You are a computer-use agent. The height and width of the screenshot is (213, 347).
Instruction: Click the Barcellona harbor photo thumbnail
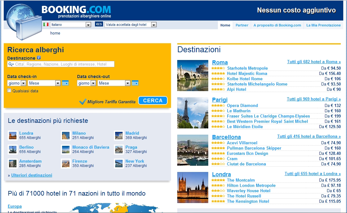[193, 150]
